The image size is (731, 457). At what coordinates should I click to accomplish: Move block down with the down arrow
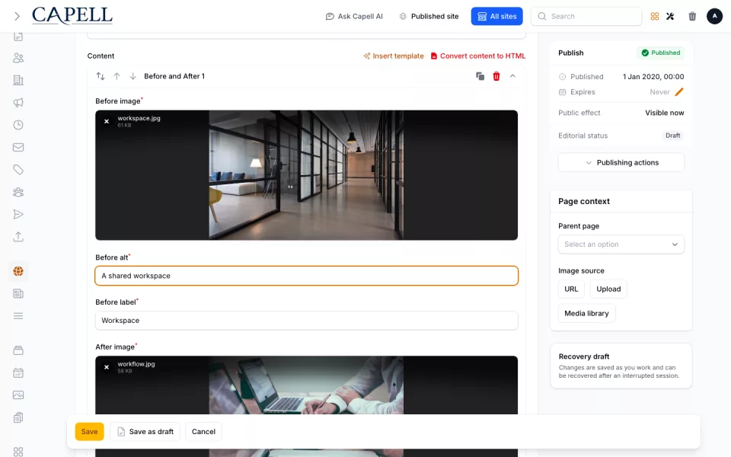tap(132, 76)
